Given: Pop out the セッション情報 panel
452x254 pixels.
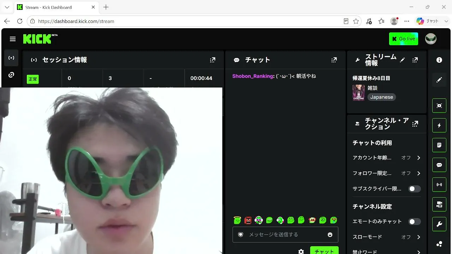Looking at the screenshot, I should click(213, 60).
